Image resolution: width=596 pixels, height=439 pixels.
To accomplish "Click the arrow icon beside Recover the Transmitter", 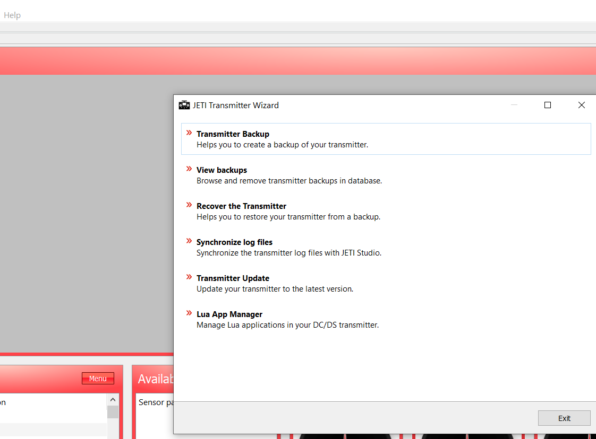I will 189,205.
